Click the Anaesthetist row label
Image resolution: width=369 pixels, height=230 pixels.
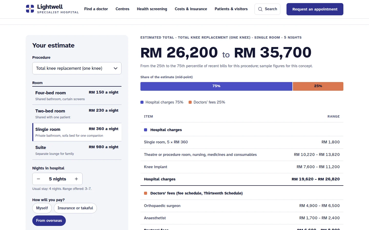pos(155,218)
